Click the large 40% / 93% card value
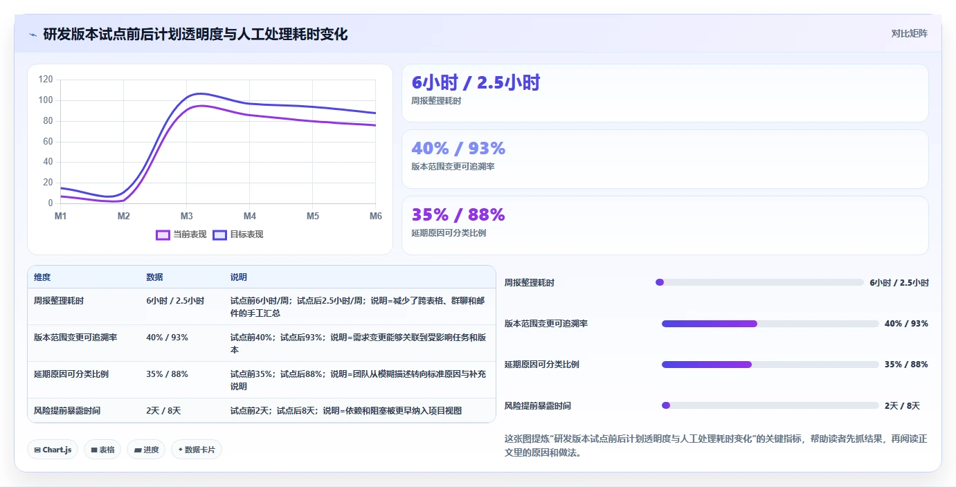 [x=458, y=148]
